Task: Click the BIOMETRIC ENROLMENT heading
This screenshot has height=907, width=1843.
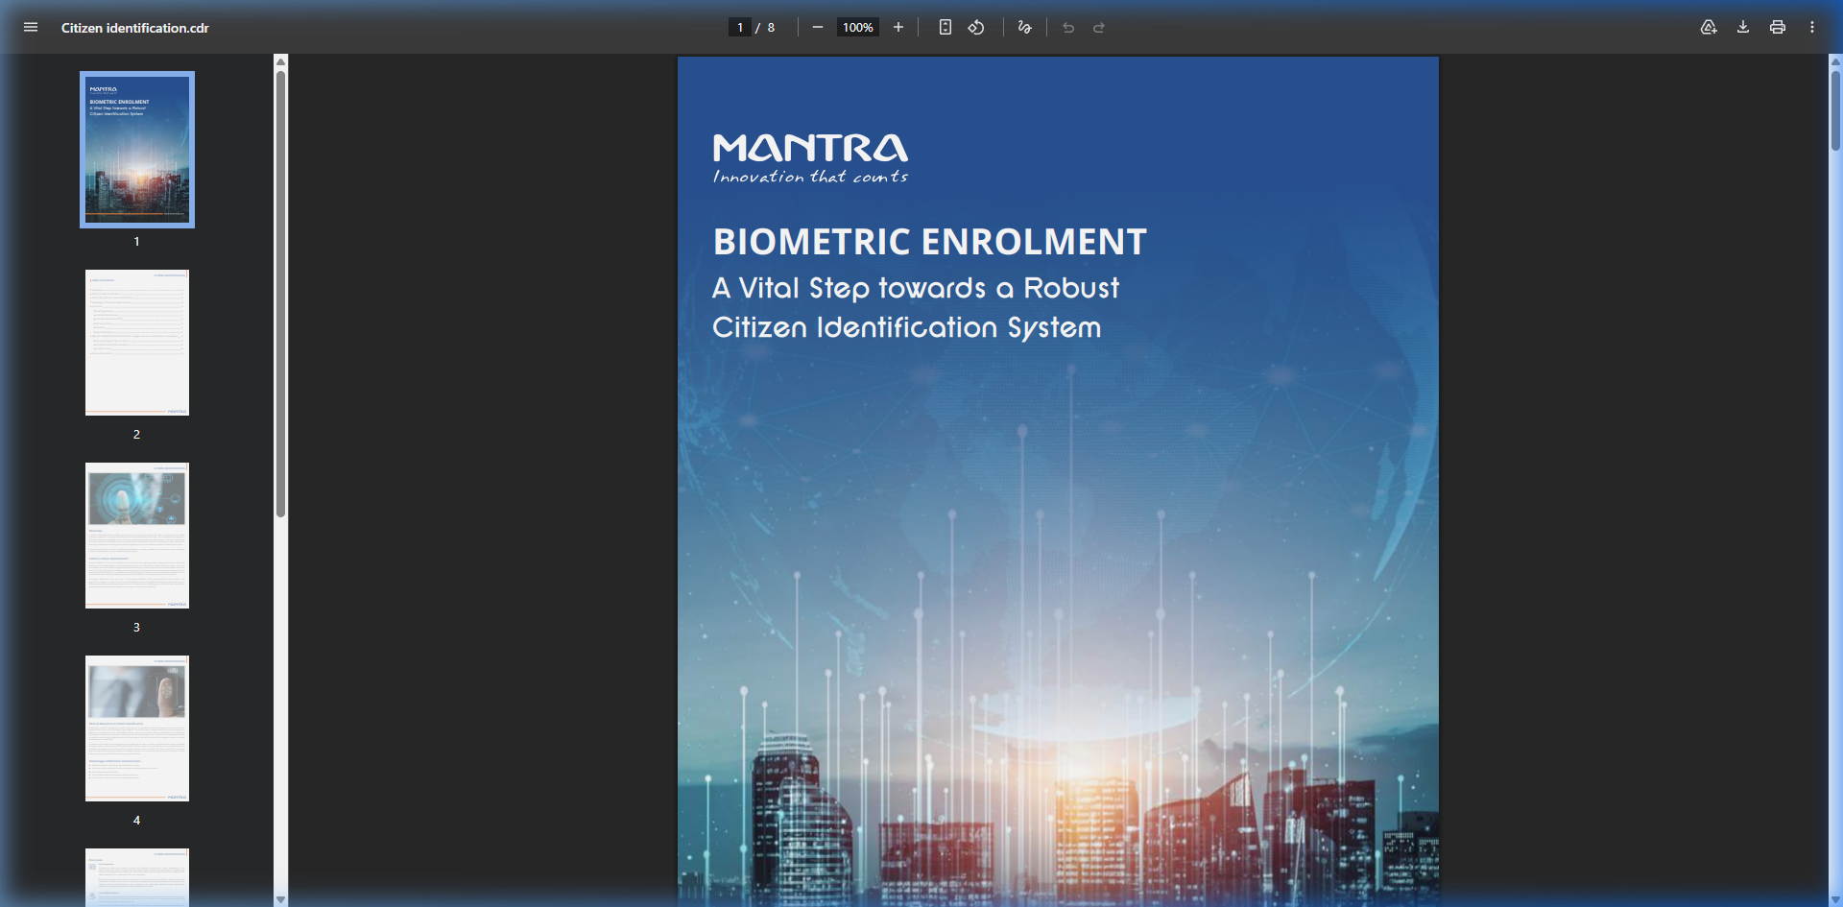Action: pyautogui.click(x=930, y=242)
